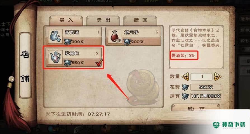
Task: Click the 店铺 scroll title label
Action: point(25,65)
